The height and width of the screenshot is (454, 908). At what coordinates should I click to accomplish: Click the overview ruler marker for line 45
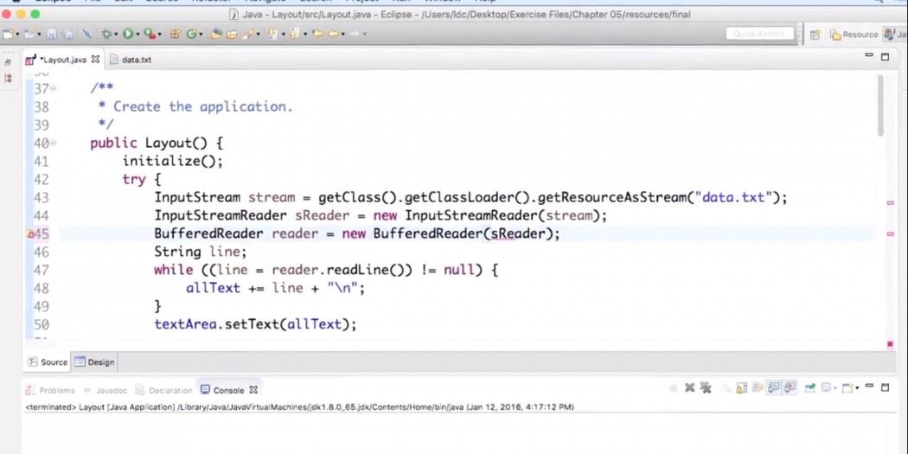tap(890, 234)
